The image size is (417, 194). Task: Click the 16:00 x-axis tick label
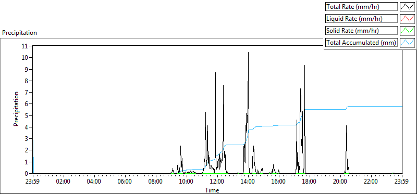coord(279,182)
